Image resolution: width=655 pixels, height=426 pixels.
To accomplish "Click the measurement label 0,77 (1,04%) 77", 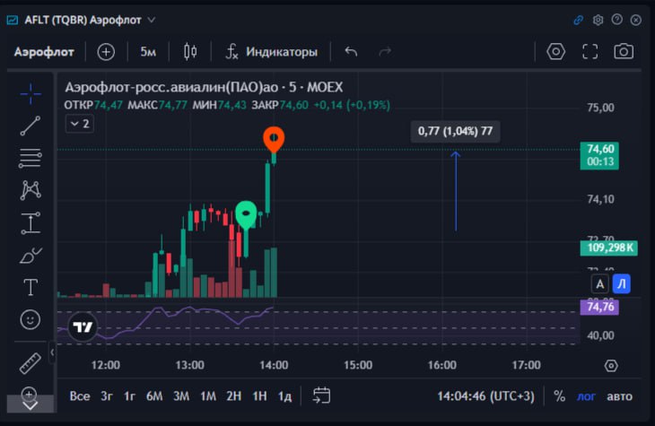I will [455, 132].
